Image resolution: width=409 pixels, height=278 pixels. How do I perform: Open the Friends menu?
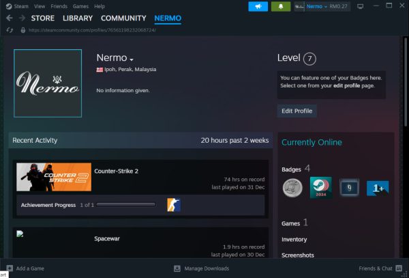(60, 6)
